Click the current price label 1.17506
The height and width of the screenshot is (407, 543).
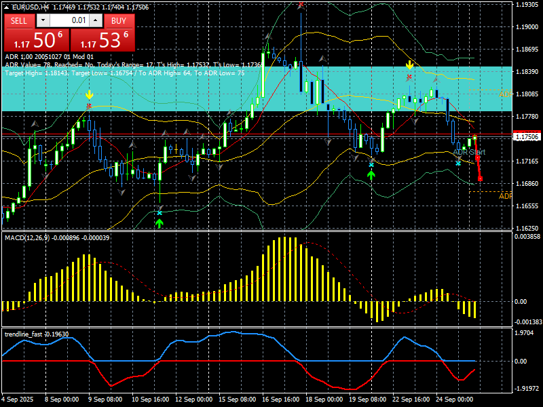[527, 137]
